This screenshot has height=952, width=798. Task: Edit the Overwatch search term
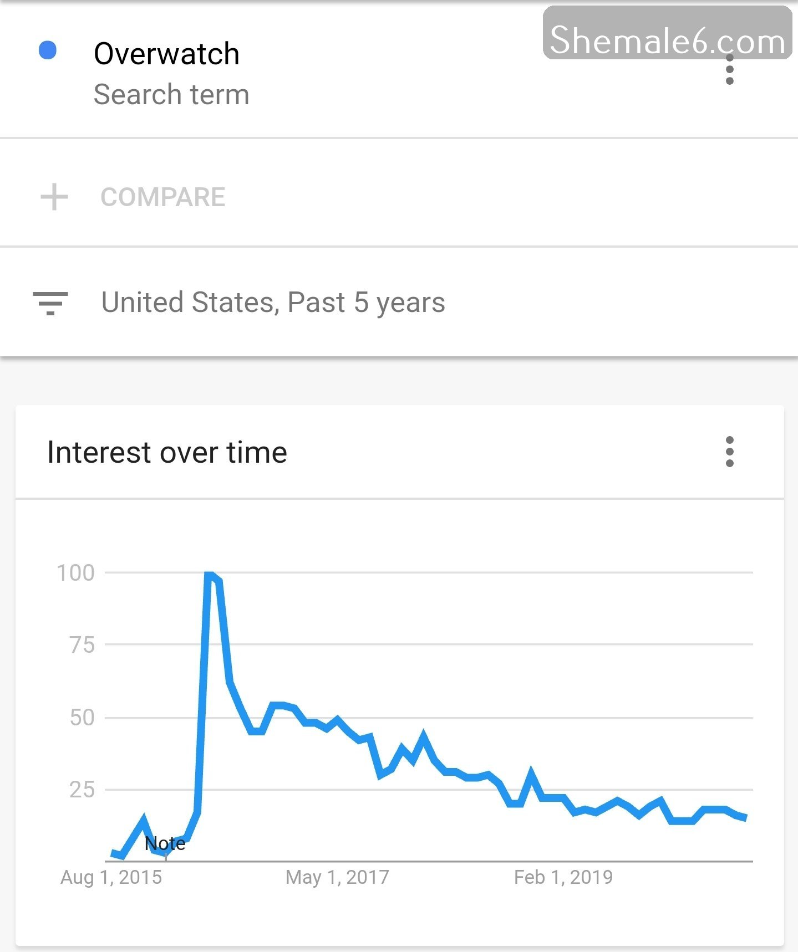[166, 54]
